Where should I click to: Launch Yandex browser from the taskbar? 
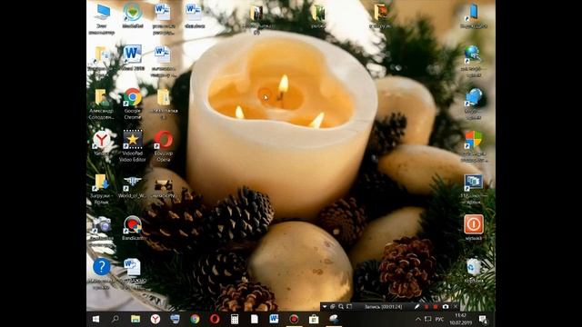[x=156, y=319]
